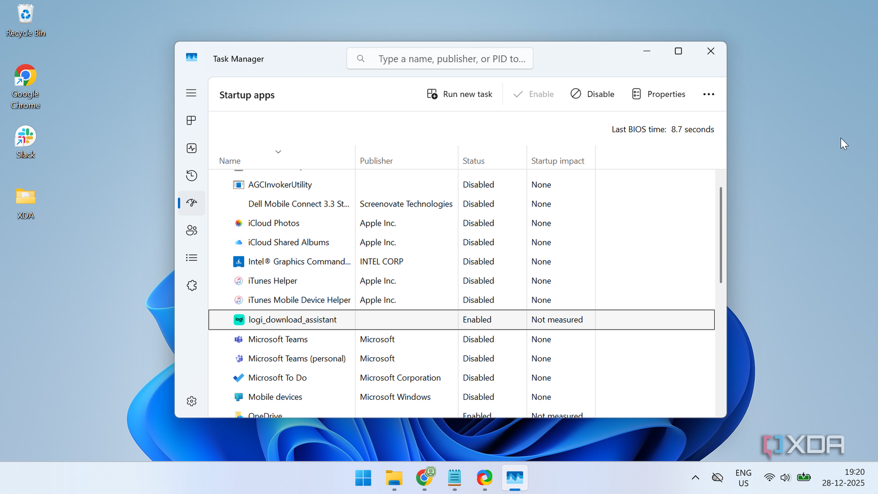878x494 pixels.
Task: Sort by the Startup impact column
Action: [x=558, y=160]
